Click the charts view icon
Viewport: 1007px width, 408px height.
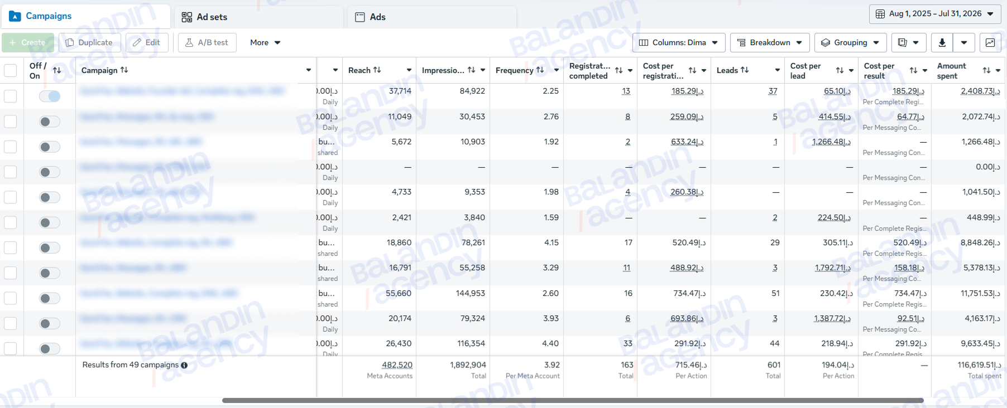990,42
